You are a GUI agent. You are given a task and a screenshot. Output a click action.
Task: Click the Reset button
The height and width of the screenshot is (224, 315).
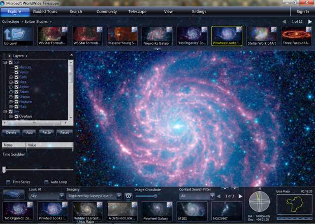click(x=65, y=133)
